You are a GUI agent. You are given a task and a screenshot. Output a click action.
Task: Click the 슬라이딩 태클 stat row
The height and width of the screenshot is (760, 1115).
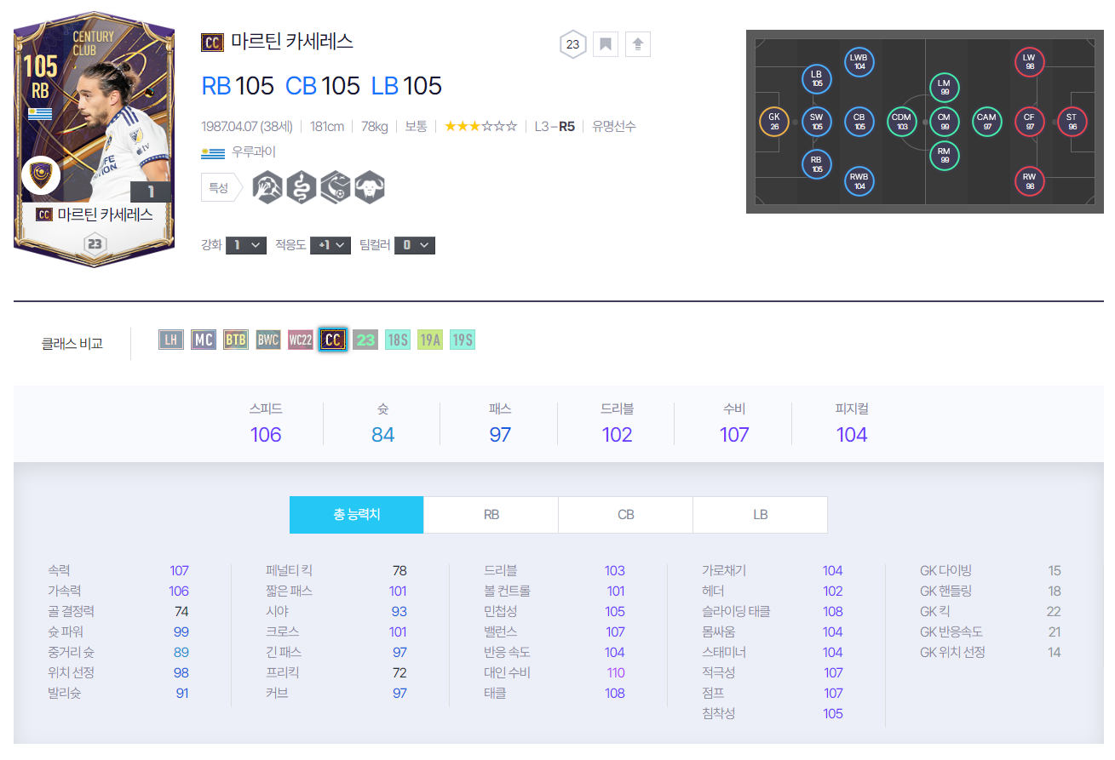tap(773, 612)
